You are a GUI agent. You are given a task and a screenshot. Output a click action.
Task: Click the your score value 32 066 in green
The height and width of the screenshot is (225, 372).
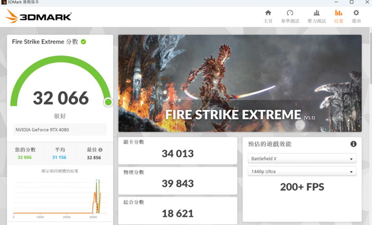pyautogui.click(x=24, y=157)
